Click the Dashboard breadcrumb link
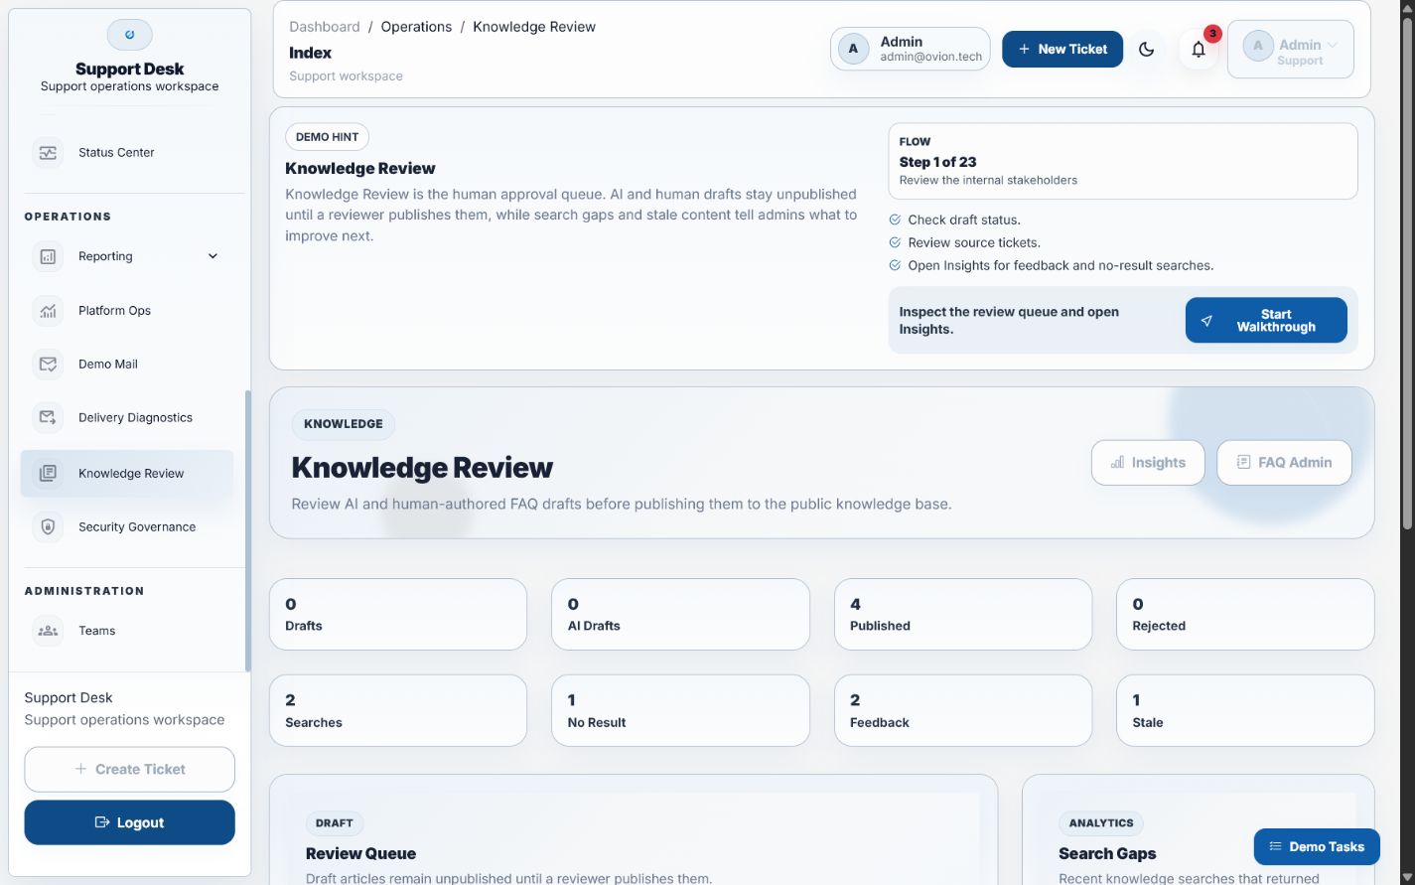1415x885 pixels. pyautogui.click(x=325, y=27)
